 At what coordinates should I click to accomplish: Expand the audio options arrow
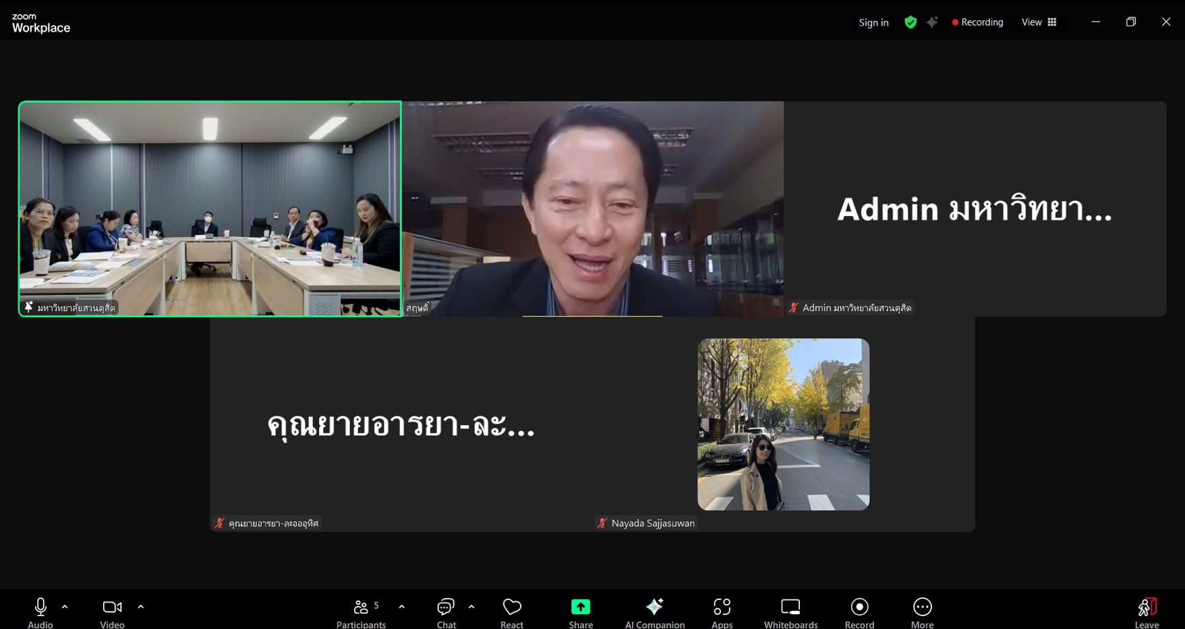point(65,607)
